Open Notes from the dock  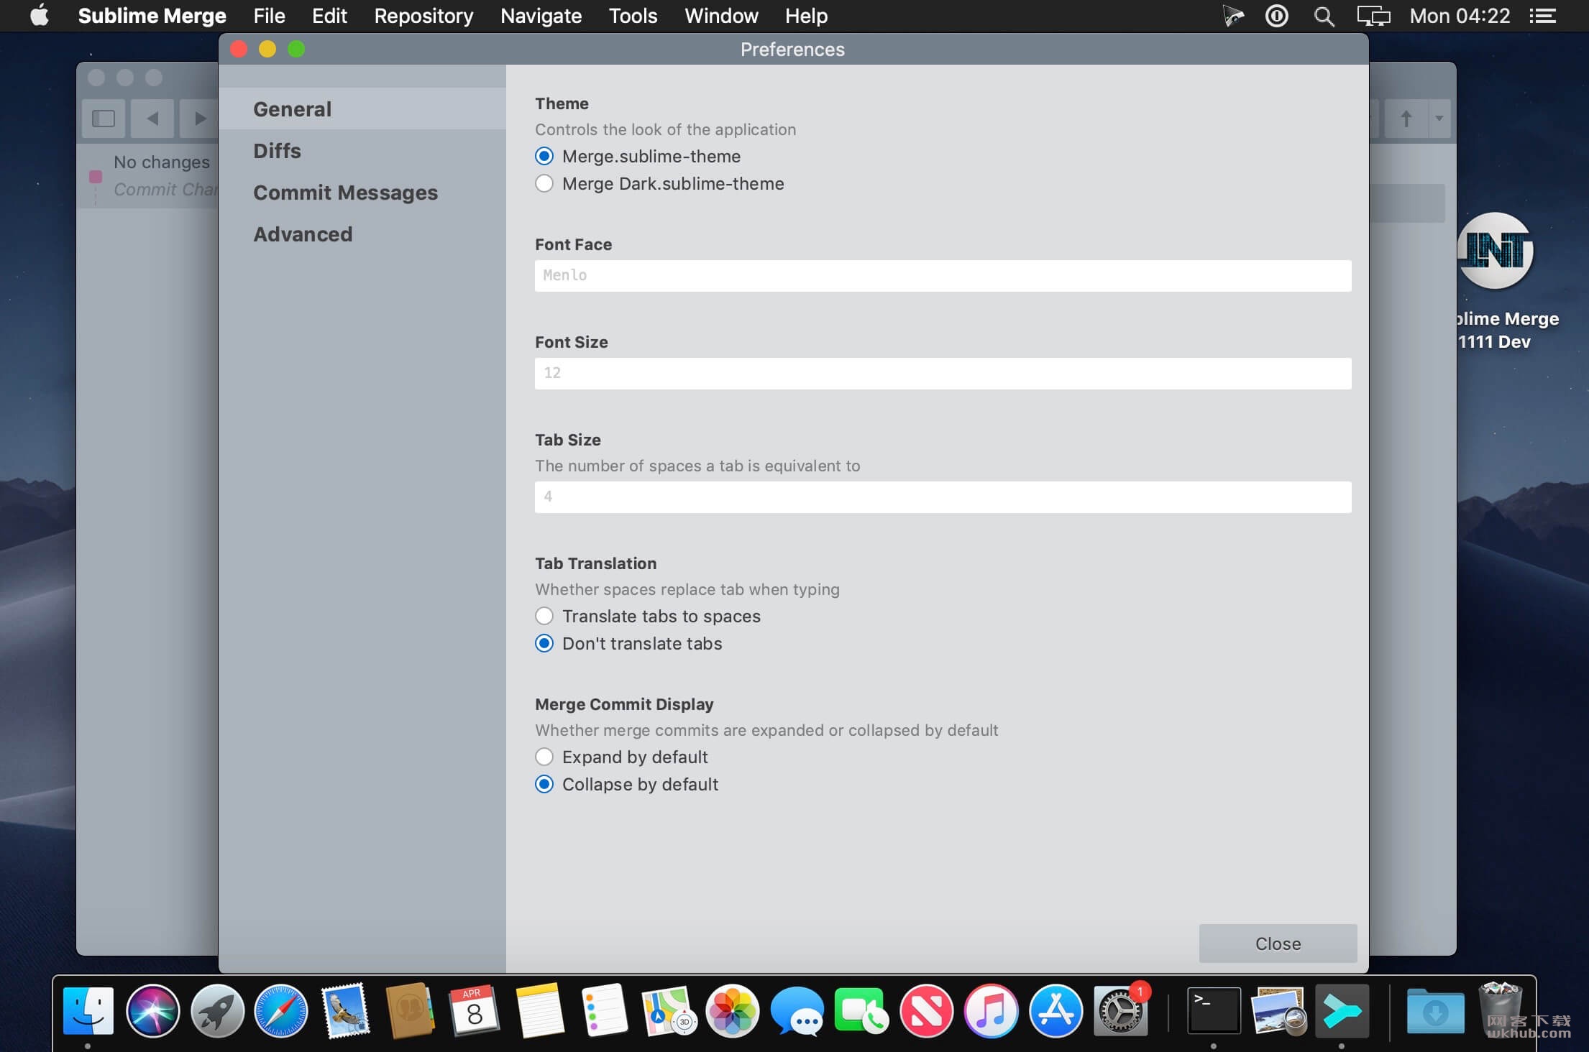[x=539, y=1010]
